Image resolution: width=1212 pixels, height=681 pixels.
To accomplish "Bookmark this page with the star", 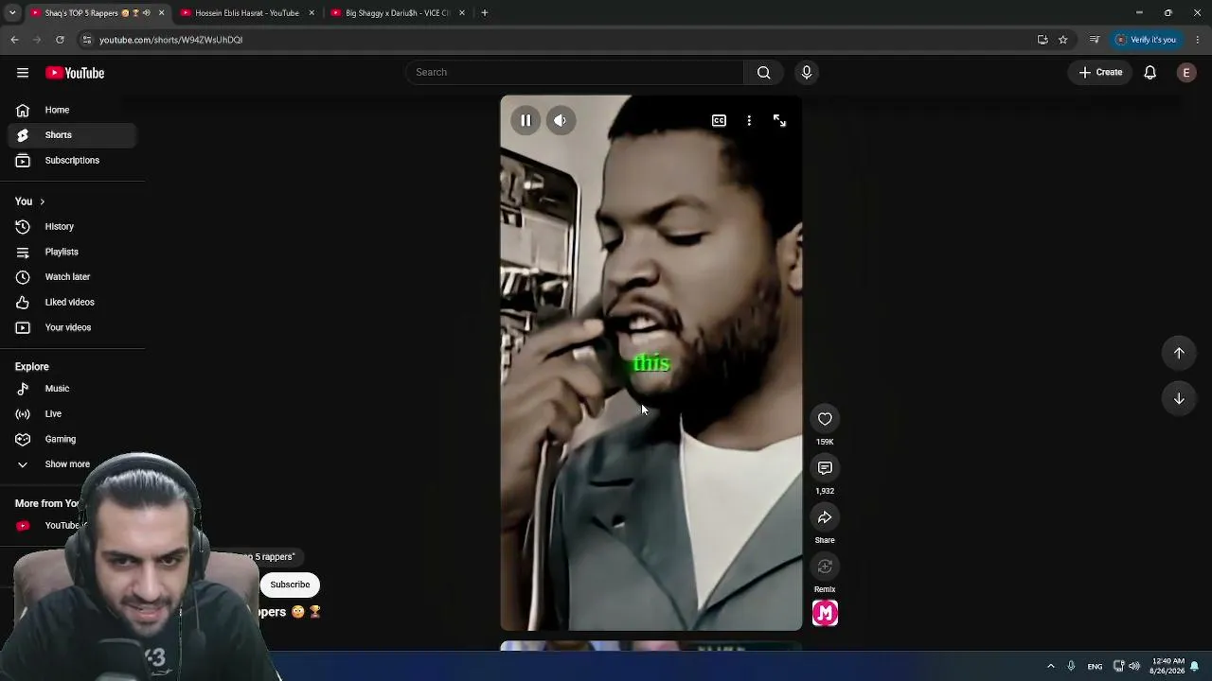I will tap(1063, 40).
